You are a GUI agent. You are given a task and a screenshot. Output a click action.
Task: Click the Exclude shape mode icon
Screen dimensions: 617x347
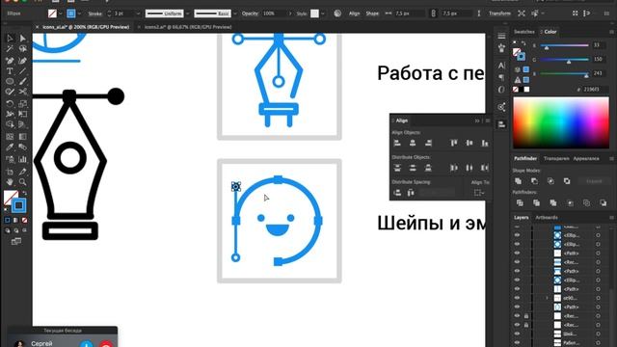click(x=567, y=181)
